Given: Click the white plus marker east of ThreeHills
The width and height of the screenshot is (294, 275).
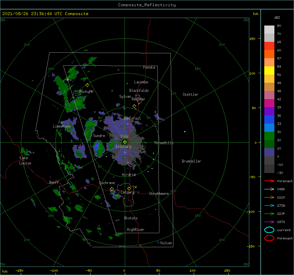Looking at the screenshot, I should tap(185, 131).
